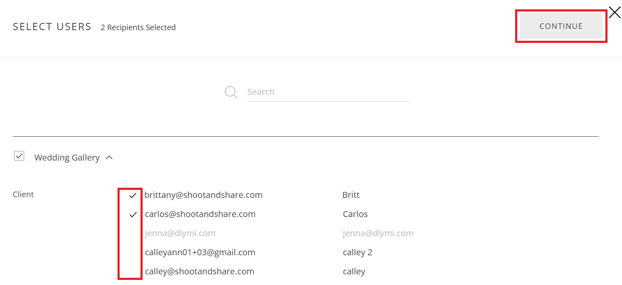
Task: Click the name Carlos
Action: pos(355,214)
